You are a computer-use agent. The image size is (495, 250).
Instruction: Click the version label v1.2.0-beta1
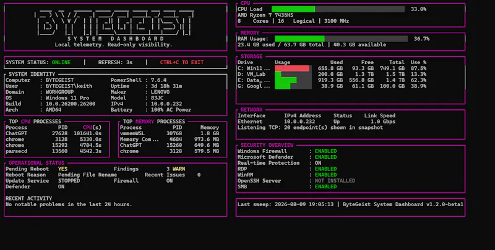click(445, 204)
